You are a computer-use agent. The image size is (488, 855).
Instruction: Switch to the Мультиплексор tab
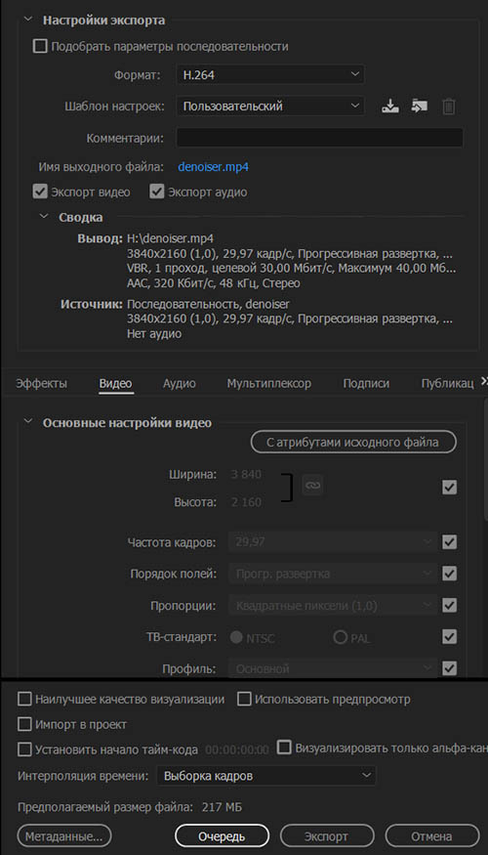[x=269, y=383]
